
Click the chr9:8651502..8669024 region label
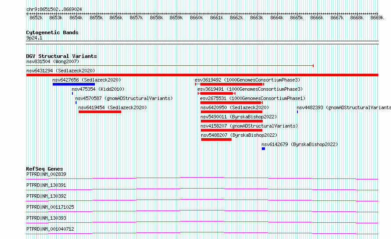54,9
